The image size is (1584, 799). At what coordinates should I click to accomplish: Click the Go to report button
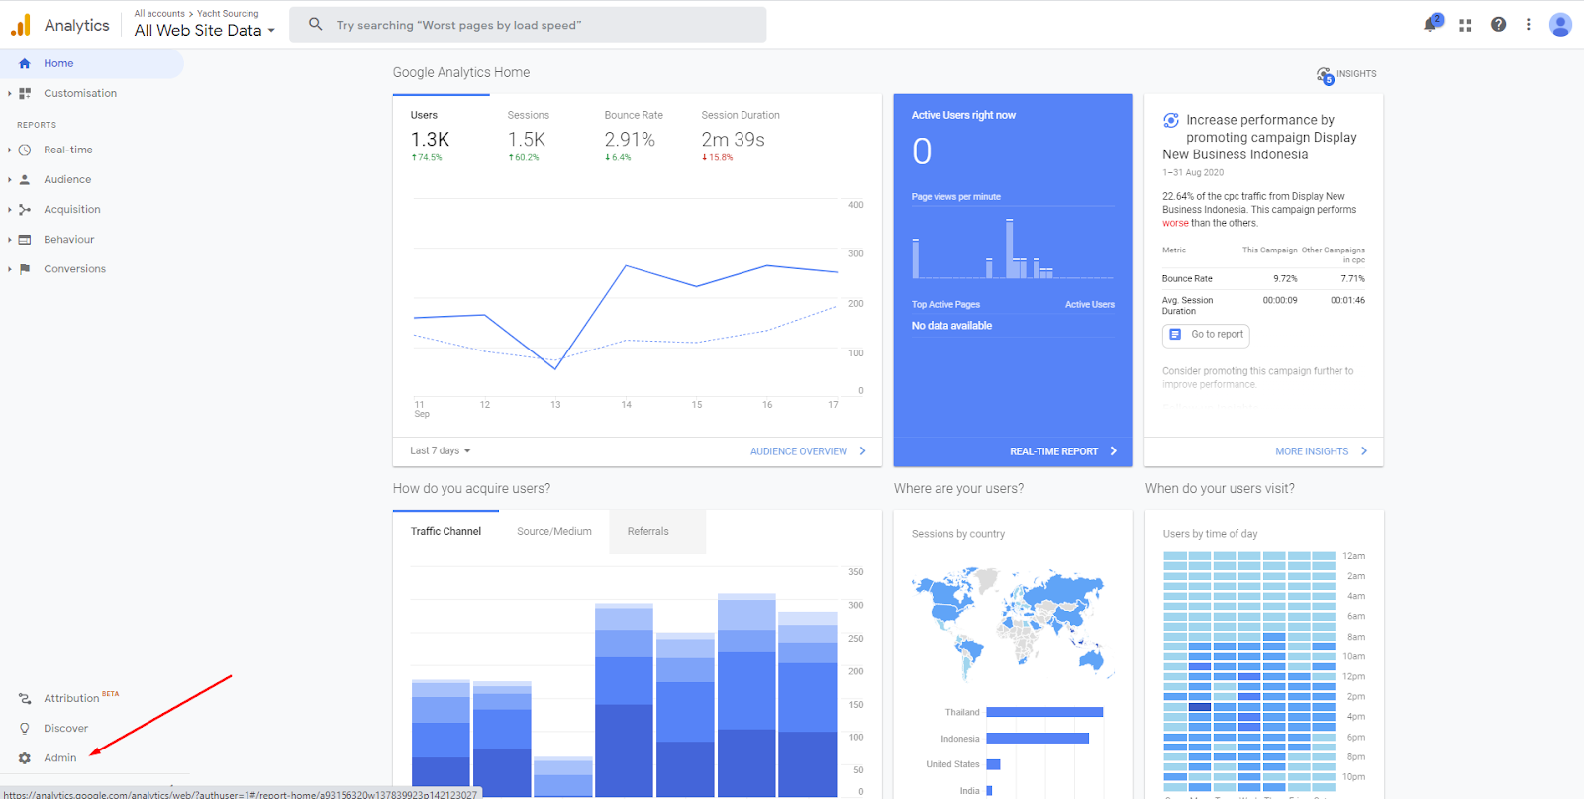pyautogui.click(x=1206, y=335)
